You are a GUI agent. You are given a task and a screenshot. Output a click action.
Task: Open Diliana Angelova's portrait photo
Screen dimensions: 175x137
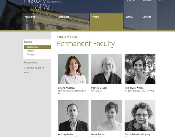[x=73, y=69]
